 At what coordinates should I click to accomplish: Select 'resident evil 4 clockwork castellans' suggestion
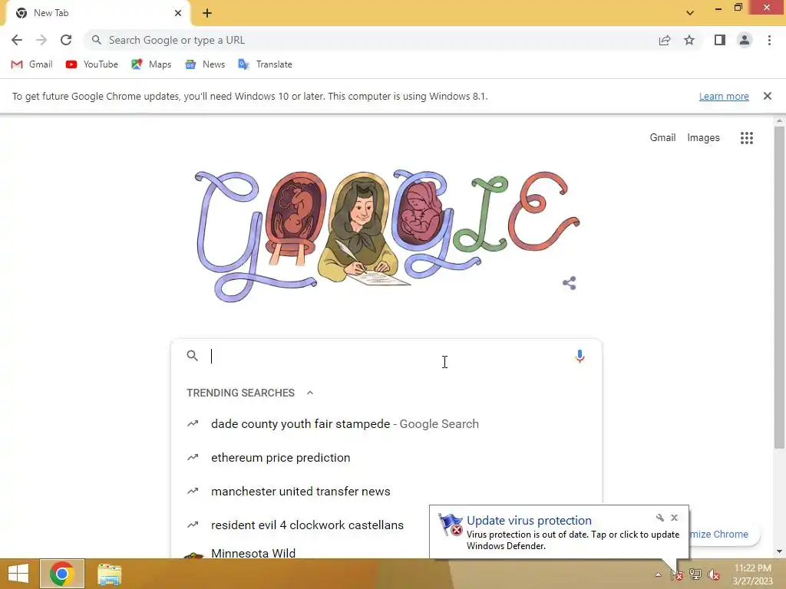click(x=300, y=525)
